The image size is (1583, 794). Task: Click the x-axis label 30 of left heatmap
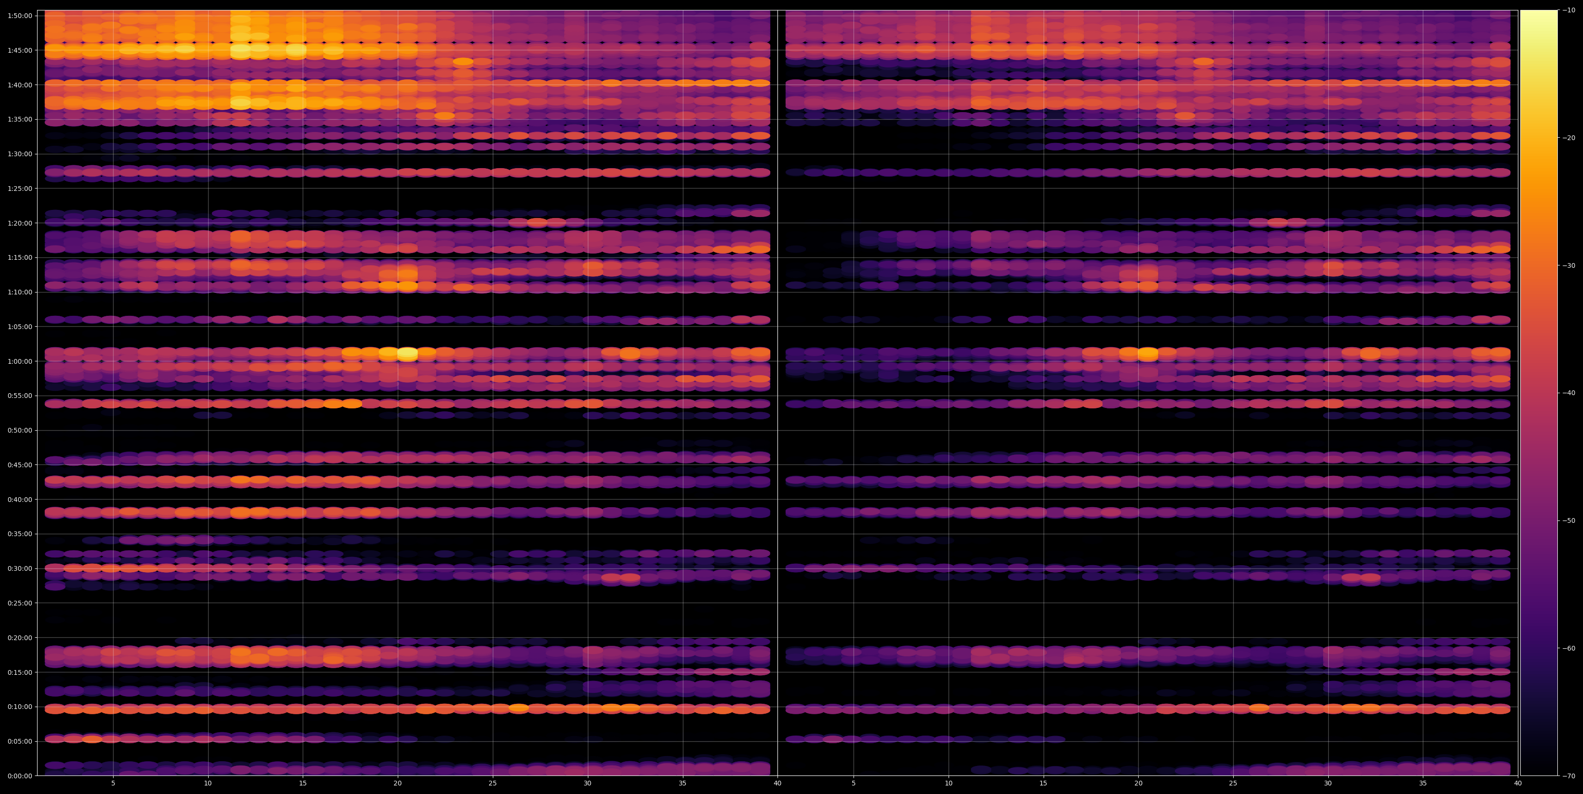click(x=587, y=784)
